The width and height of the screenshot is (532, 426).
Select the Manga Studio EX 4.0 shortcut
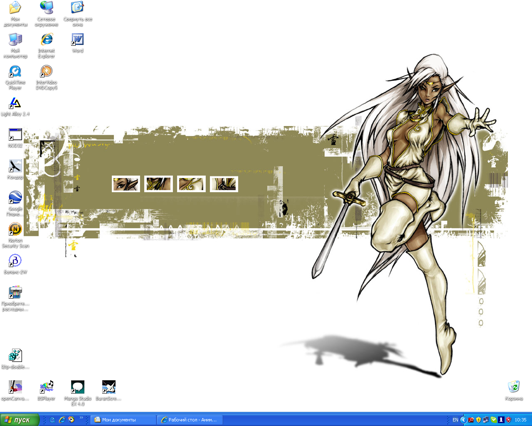(x=78, y=393)
